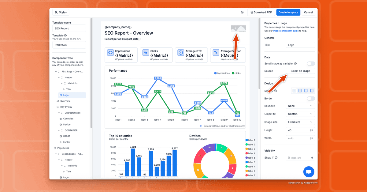Image resolution: width=367 pixels, height=192 pixels.
Task: Click info icon next to Send image as variable
Action: (295, 64)
